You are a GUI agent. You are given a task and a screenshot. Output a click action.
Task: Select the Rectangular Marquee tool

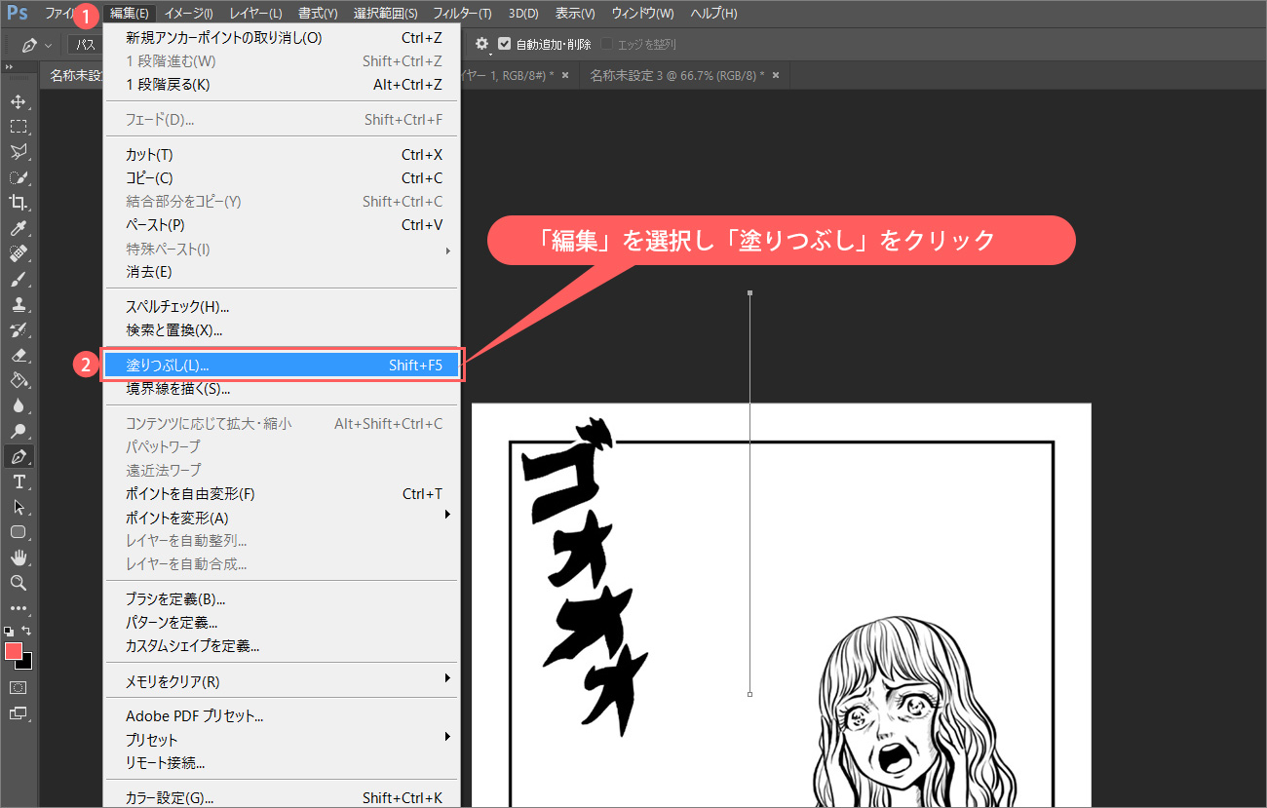click(18, 127)
